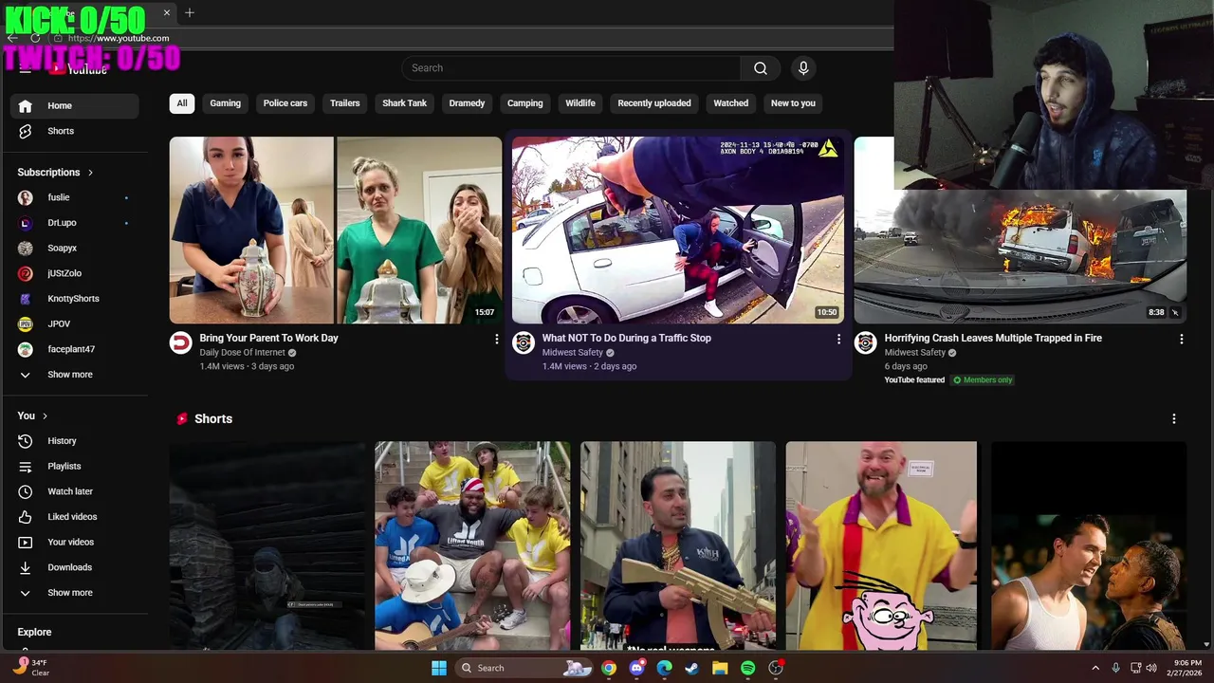This screenshot has width=1214, height=683.
Task: Open Downloads in sidebar
Action: pos(75,567)
